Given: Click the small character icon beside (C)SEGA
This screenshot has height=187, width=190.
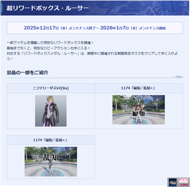Looking at the screenshot, I should 180,185.
